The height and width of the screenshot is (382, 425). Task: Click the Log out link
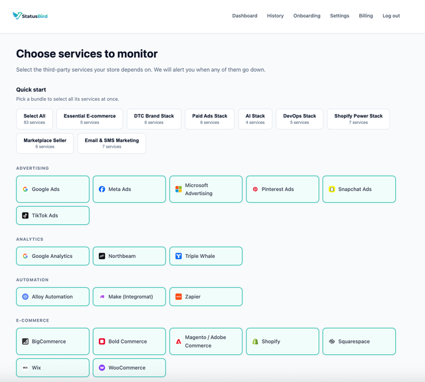pos(391,16)
